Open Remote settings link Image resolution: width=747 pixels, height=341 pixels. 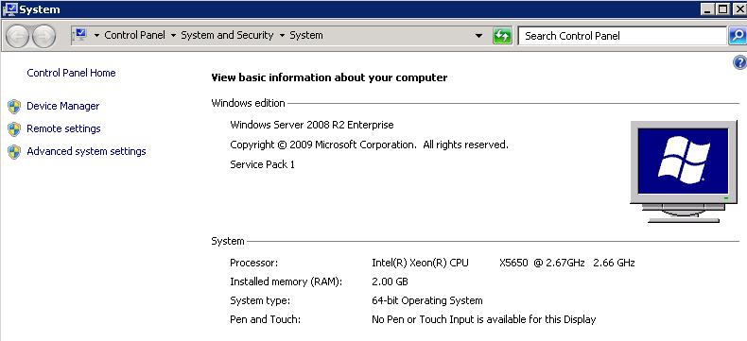64,128
